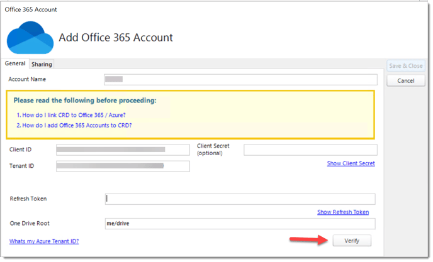
Task: Focus the Account Name input field
Action: 241,80
